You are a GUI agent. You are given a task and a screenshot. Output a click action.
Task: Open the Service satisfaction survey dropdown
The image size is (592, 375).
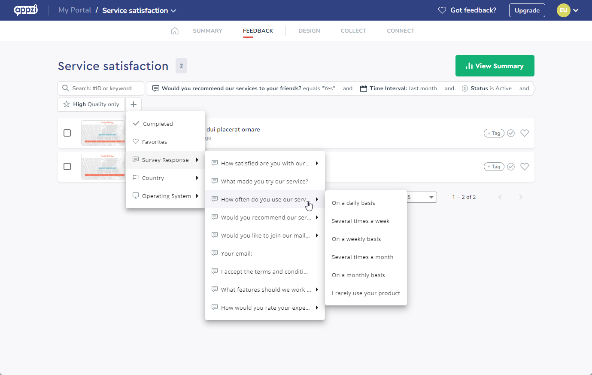pos(174,10)
